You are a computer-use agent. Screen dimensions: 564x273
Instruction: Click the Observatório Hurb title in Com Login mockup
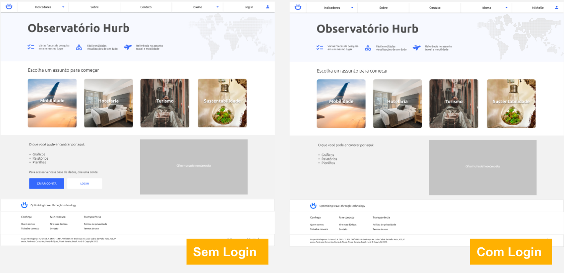coord(367,29)
